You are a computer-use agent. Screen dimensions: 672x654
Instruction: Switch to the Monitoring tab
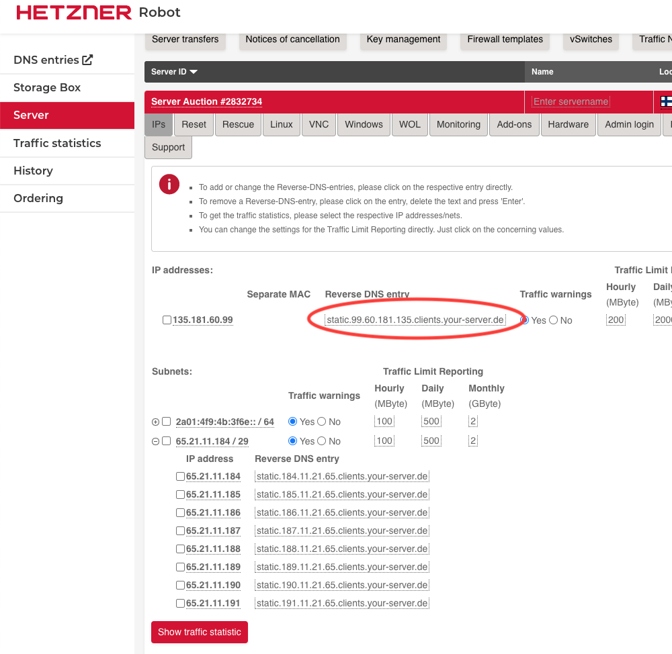point(458,124)
